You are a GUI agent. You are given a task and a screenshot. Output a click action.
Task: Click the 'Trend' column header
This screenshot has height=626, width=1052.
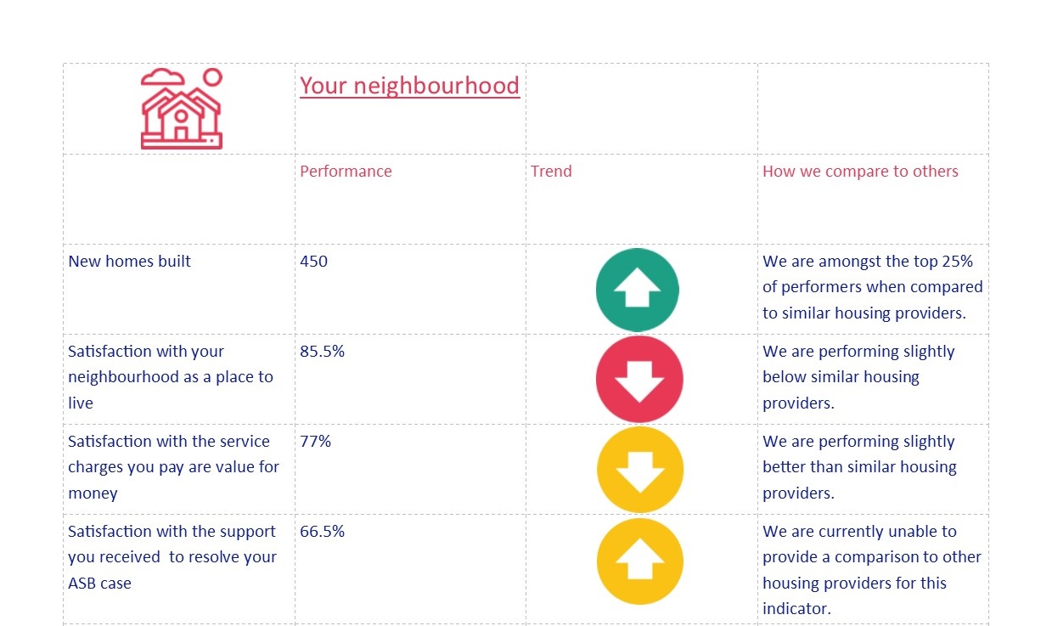(x=551, y=172)
